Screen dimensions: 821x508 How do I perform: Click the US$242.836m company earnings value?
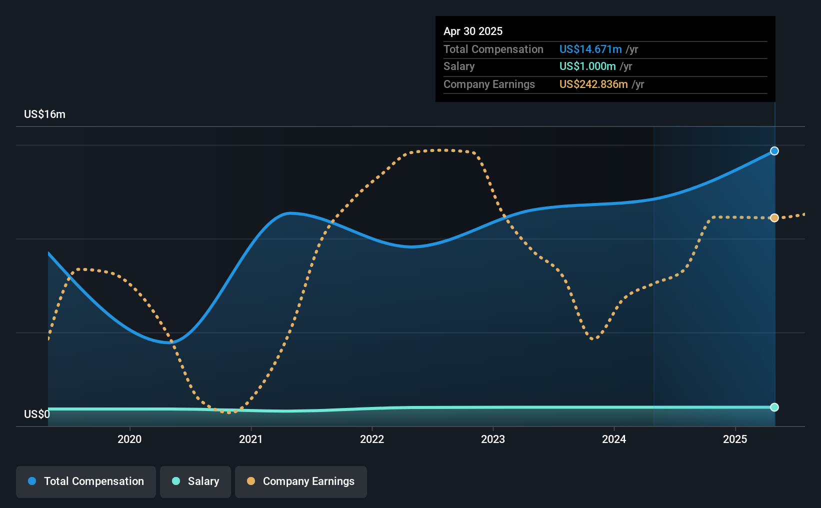coord(593,84)
